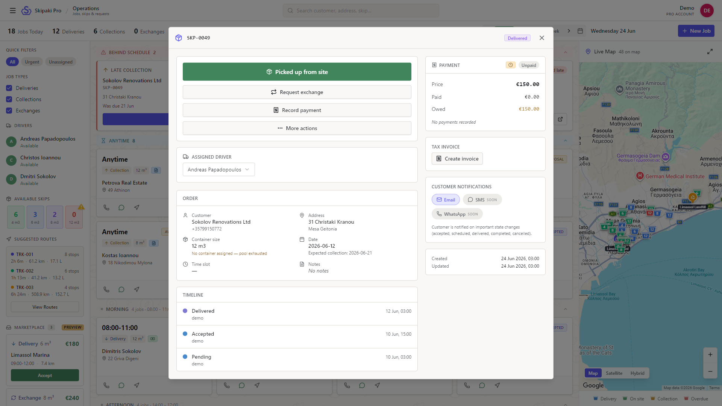The width and height of the screenshot is (722, 406).
Task: Zoom out on the map
Action: tap(710, 371)
